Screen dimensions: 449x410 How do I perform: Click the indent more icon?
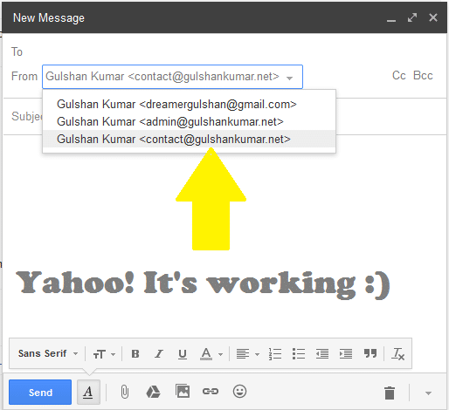click(346, 354)
